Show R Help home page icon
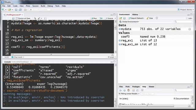This screenshot has width=196, height=110. [x=128, y=90]
